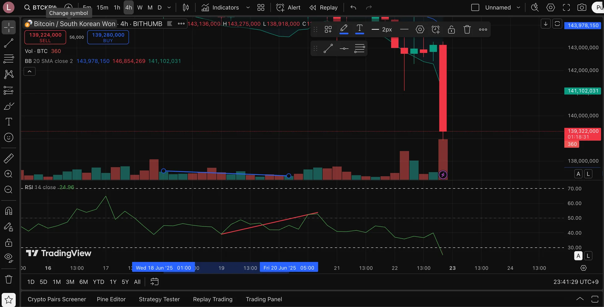
Task: Click the zoom out tool
Action: click(9, 190)
